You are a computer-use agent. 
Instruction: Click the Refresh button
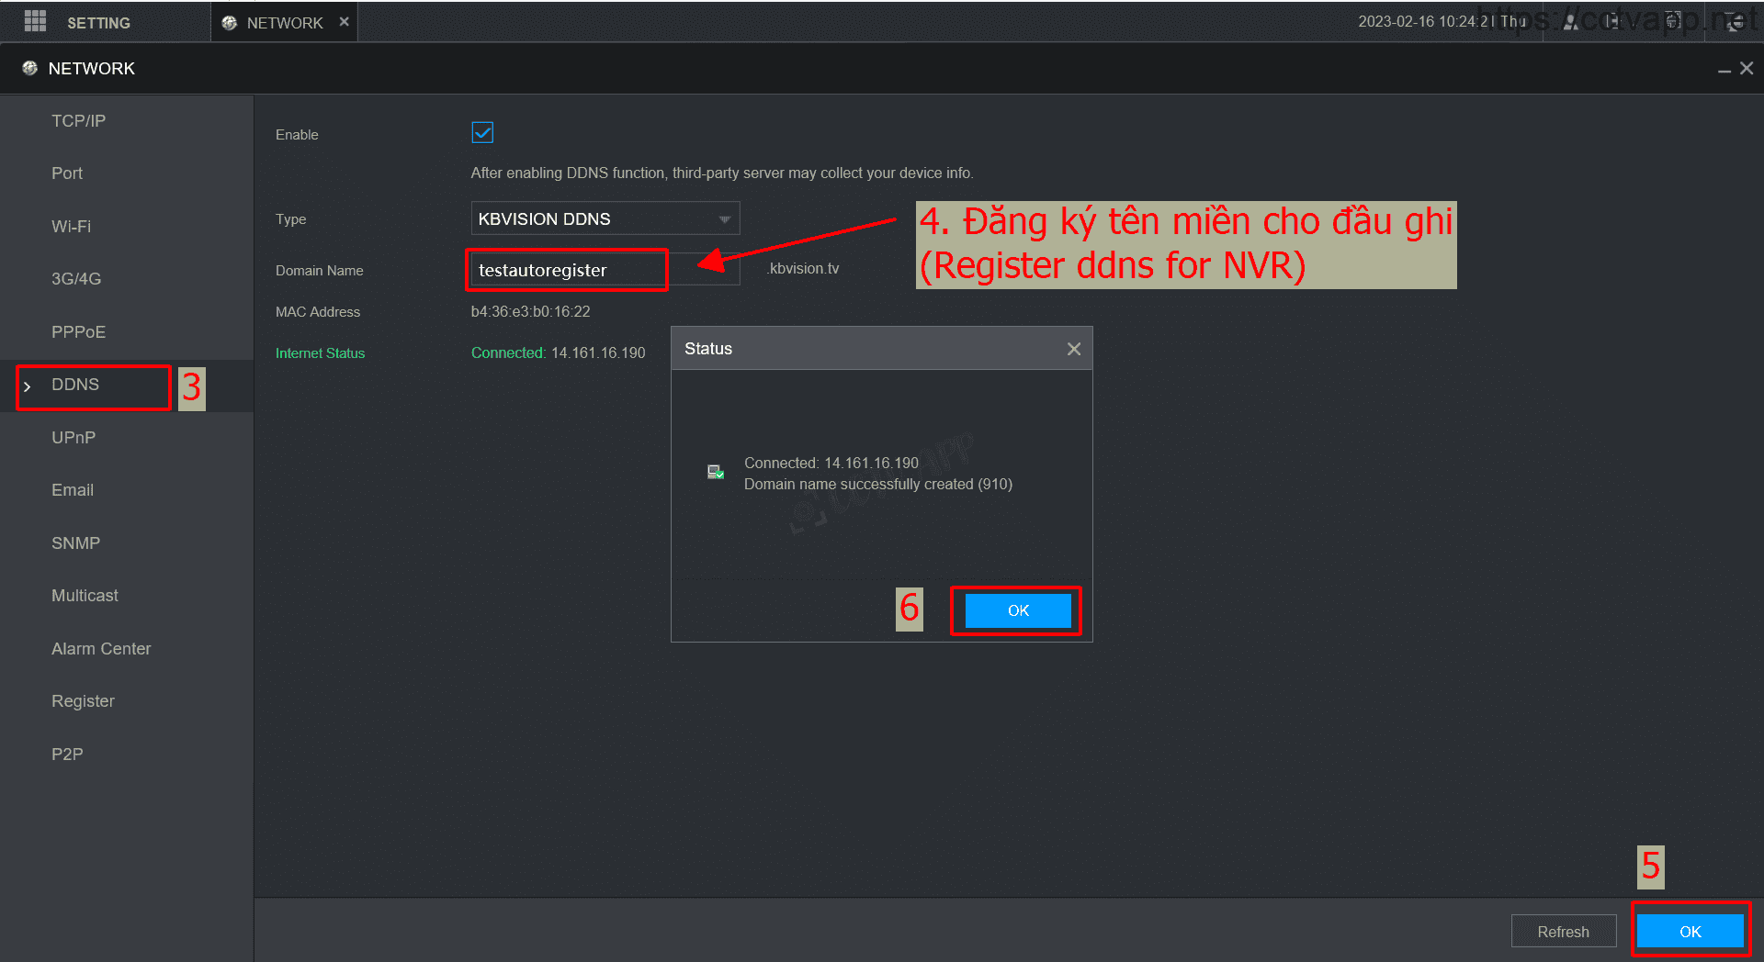tap(1563, 932)
